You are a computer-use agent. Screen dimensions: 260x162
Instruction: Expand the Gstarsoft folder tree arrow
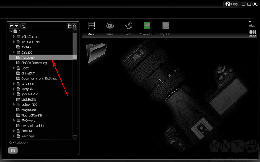(x=14, y=84)
